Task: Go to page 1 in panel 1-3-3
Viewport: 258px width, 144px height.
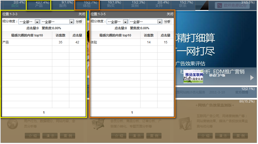Action: tap(44, 112)
